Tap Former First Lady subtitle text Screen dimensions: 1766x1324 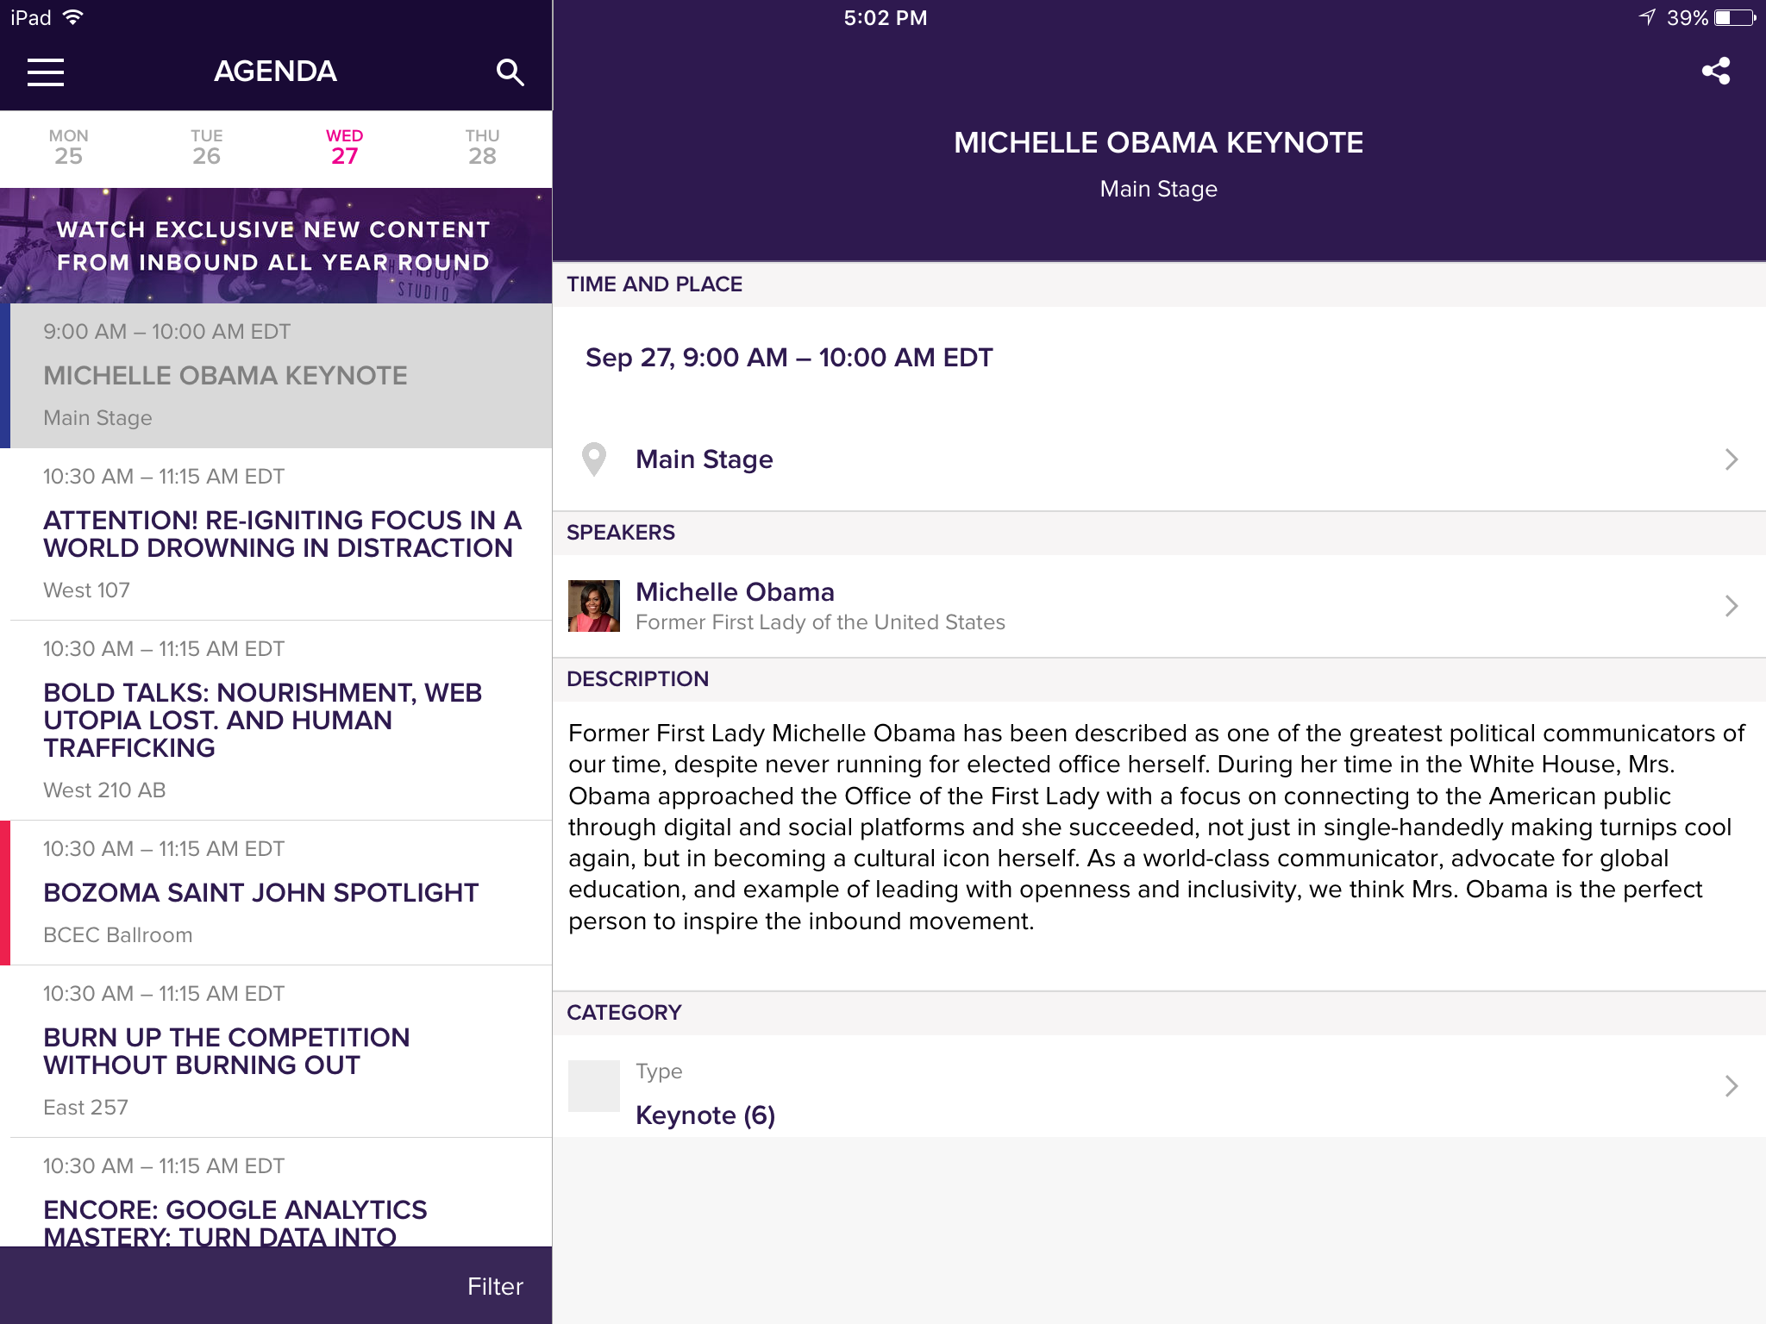coord(820,622)
